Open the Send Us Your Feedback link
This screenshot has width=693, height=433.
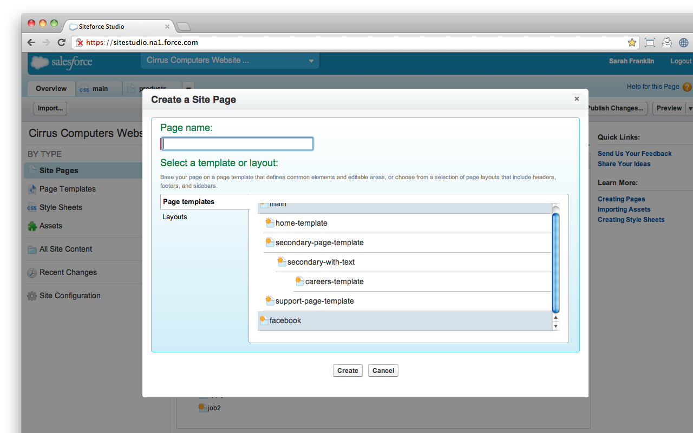(x=635, y=154)
